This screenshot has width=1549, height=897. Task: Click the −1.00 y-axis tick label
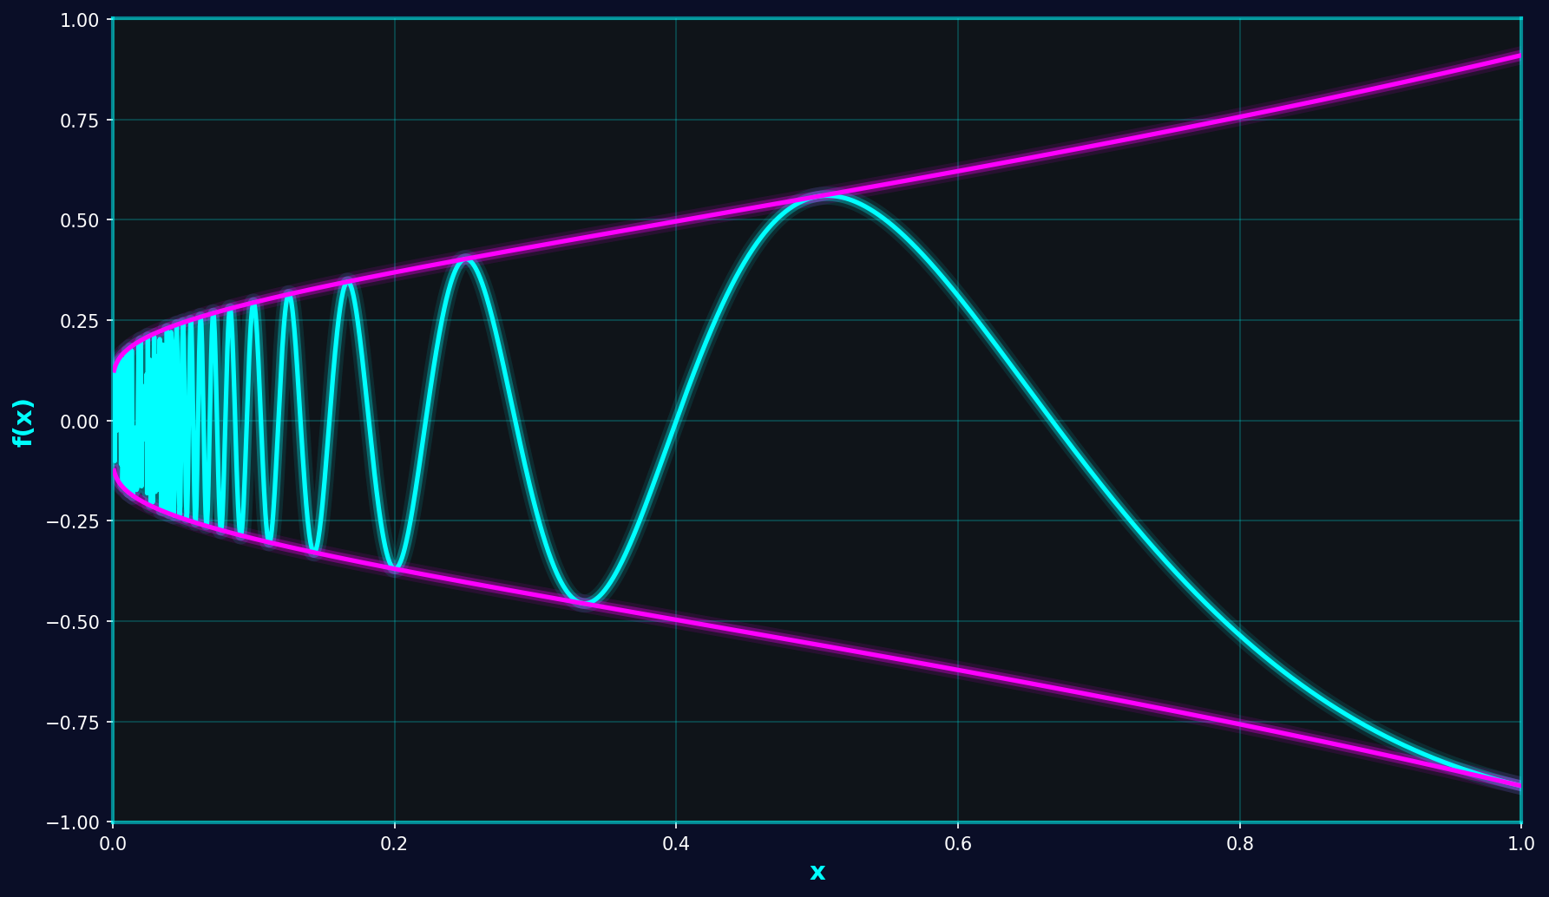(x=74, y=822)
